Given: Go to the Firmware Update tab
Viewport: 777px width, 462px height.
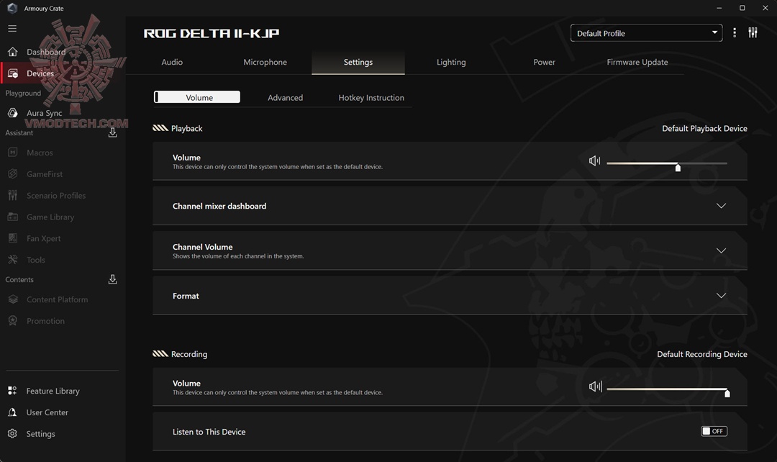Looking at the screenshot, I should [637, 62].
